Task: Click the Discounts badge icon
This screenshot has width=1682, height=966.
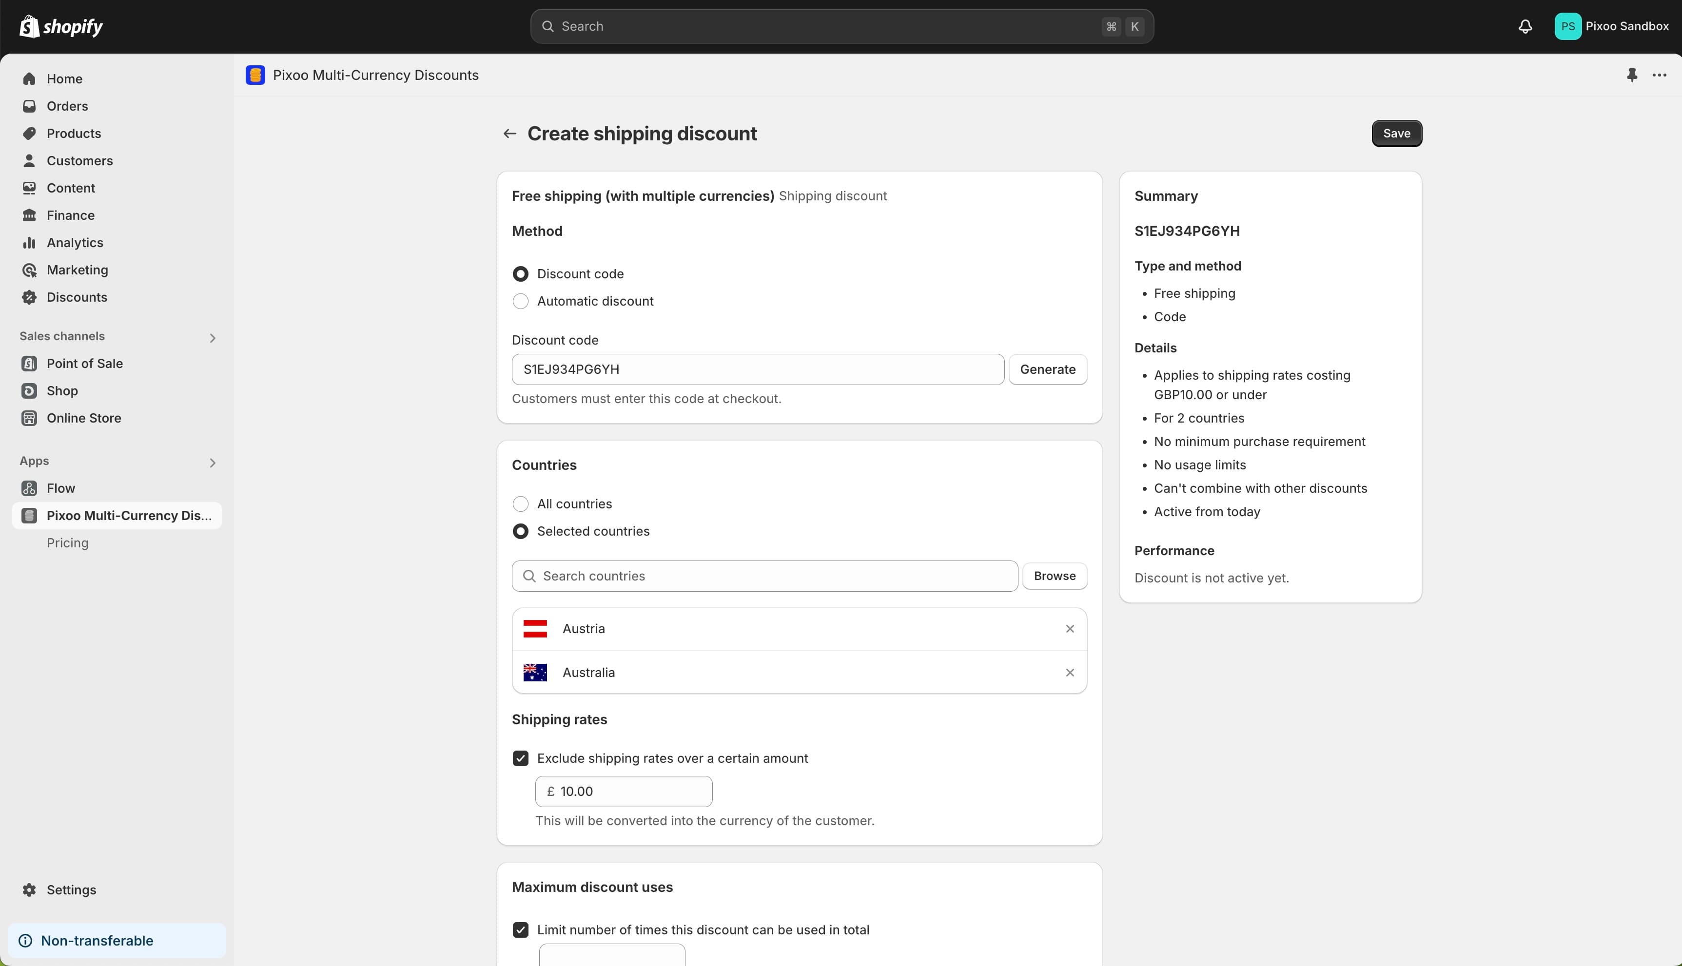Action: (x=29, y=297)
